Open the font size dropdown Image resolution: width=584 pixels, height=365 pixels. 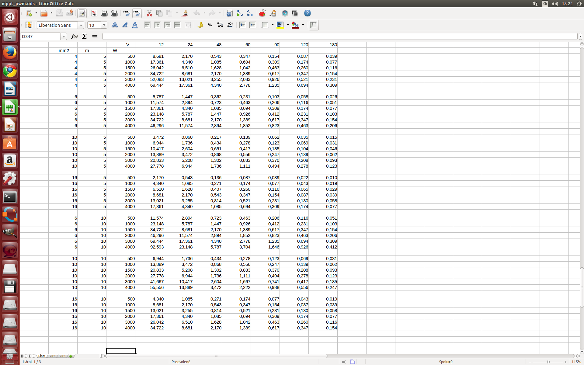104,25
